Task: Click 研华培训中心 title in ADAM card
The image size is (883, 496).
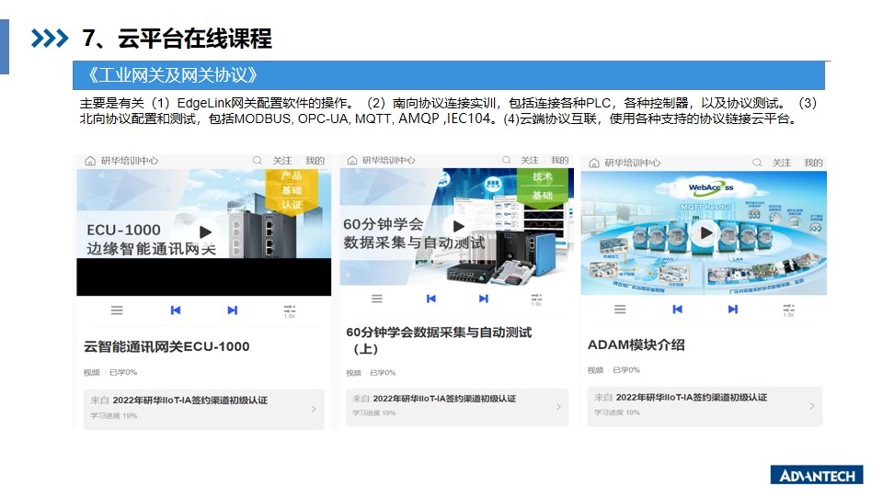Action: [x=633, y=163]
